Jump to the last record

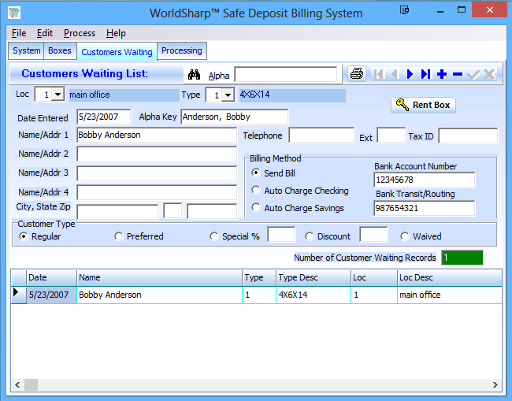pos(425,74)
